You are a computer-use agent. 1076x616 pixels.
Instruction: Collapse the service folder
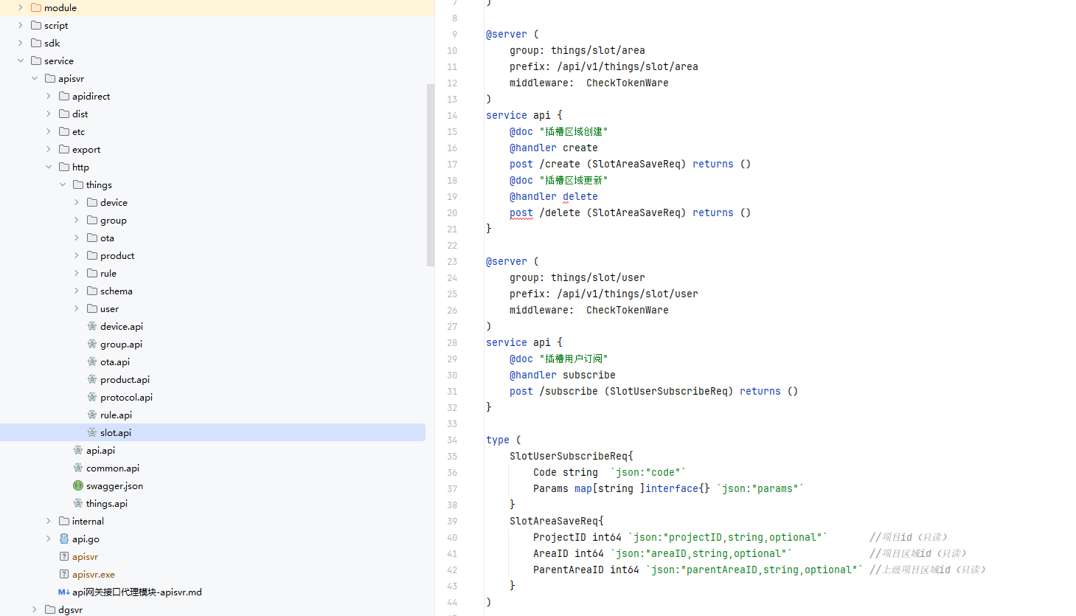tap(21, 61)
